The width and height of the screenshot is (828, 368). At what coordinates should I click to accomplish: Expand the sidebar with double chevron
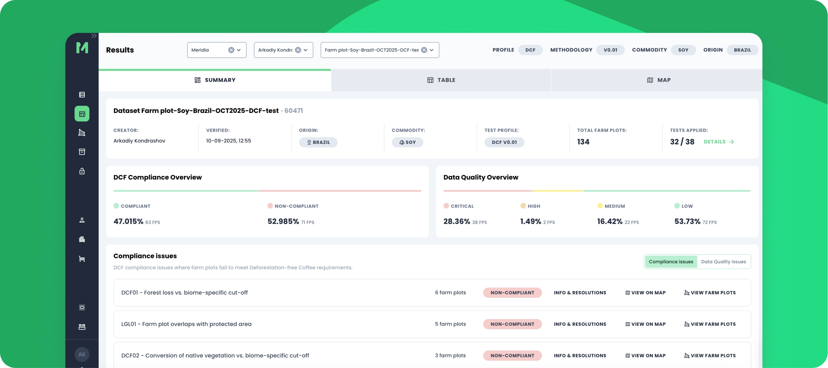click(x=94, y=36)
